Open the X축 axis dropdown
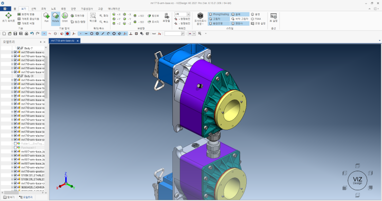The height and width of the screenshot is (201, 382). [x=188, y=14]
